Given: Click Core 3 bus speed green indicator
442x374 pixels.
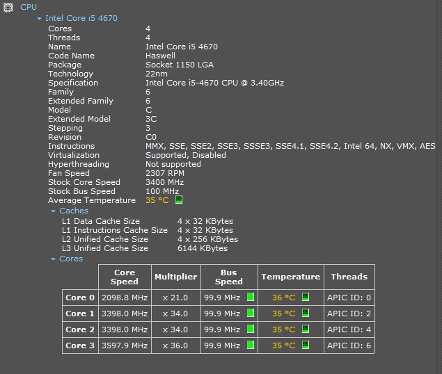Looking at the screenshot, I should pyautogui.click(x=251, y=345).
